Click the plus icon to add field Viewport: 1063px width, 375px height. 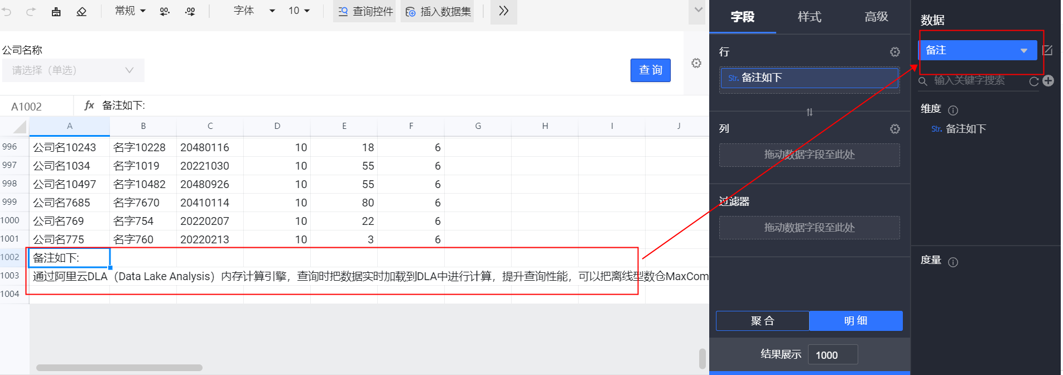coord(1048,81)
